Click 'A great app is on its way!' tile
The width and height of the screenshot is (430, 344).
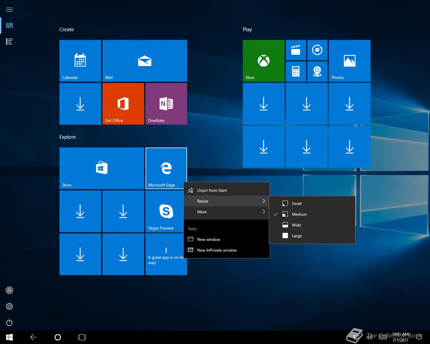[x=166, y=254]
